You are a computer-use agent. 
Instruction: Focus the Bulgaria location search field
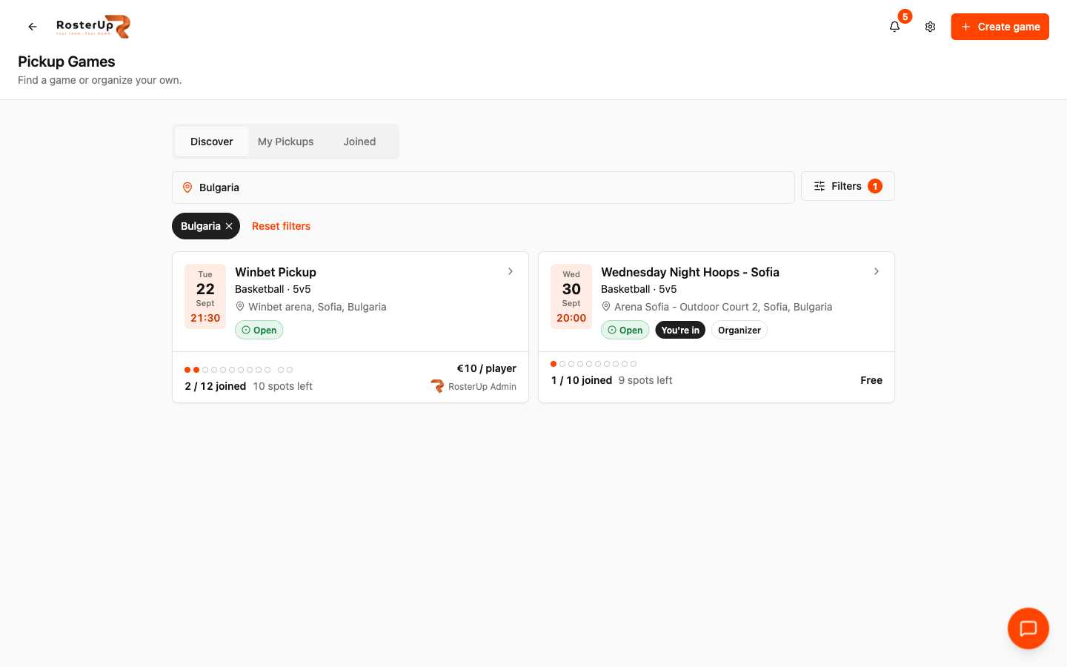pos(483,188)
